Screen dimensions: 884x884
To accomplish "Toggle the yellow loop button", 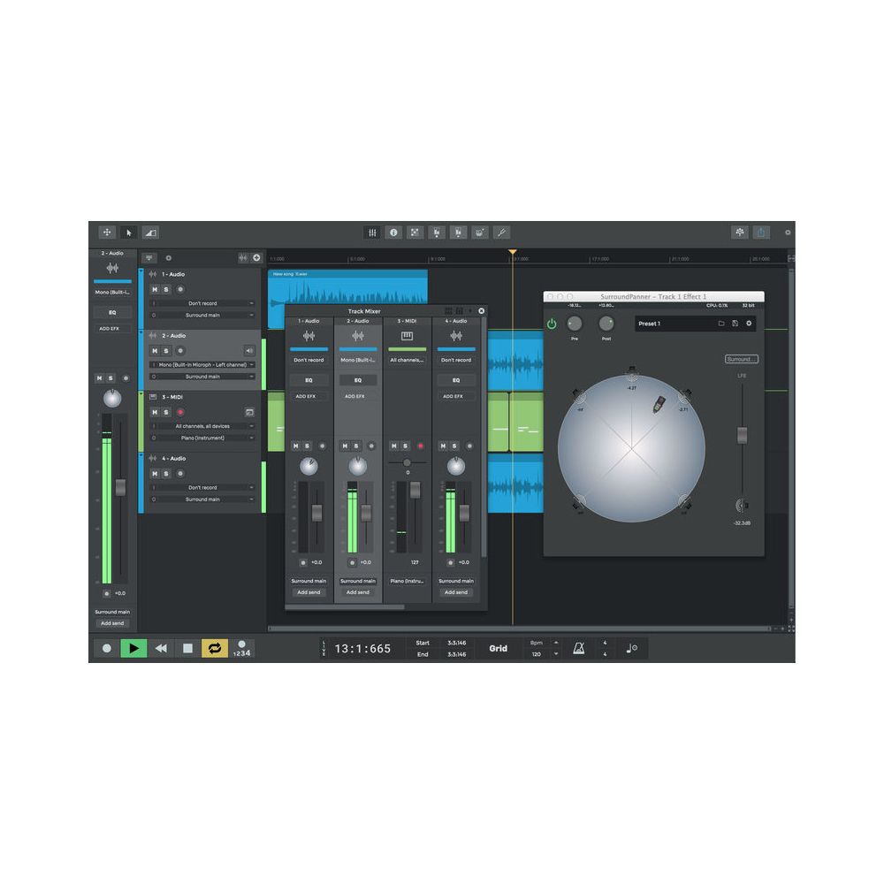I will pyautogui.click(x=215, y=648).
